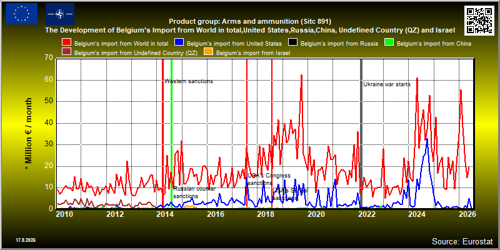Click the 70 y-axis label
The image size is (500, 250).
(x=49, y=58)
